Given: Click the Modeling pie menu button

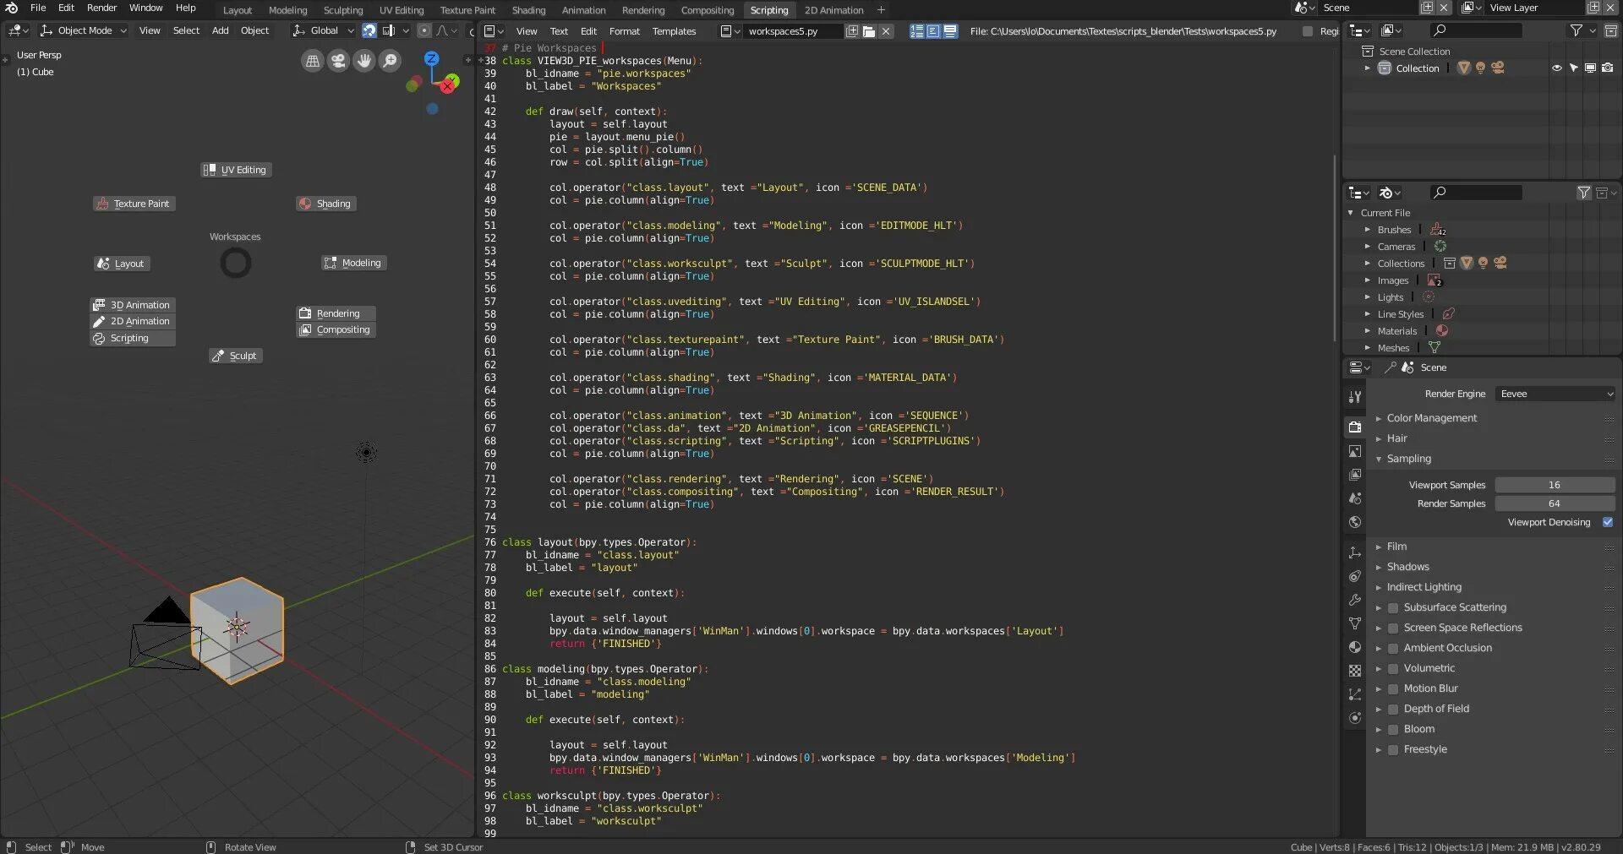Looking at the screenshot, I should (353, 263).
